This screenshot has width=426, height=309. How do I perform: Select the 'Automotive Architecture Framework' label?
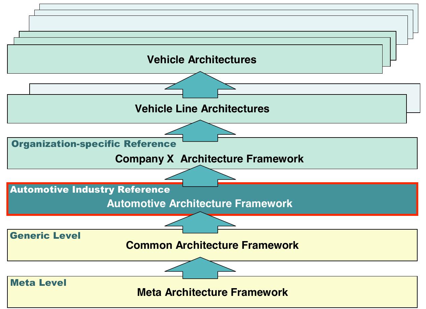click(200, 203)
